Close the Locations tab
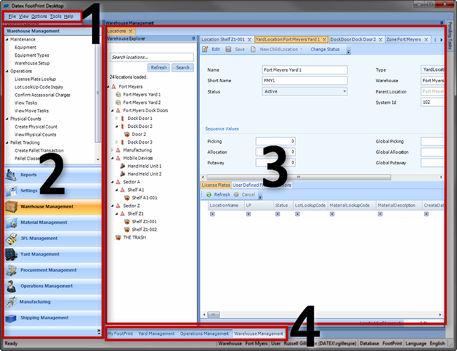The height and width of the screenshot is (351, 457). pos(131,31)
